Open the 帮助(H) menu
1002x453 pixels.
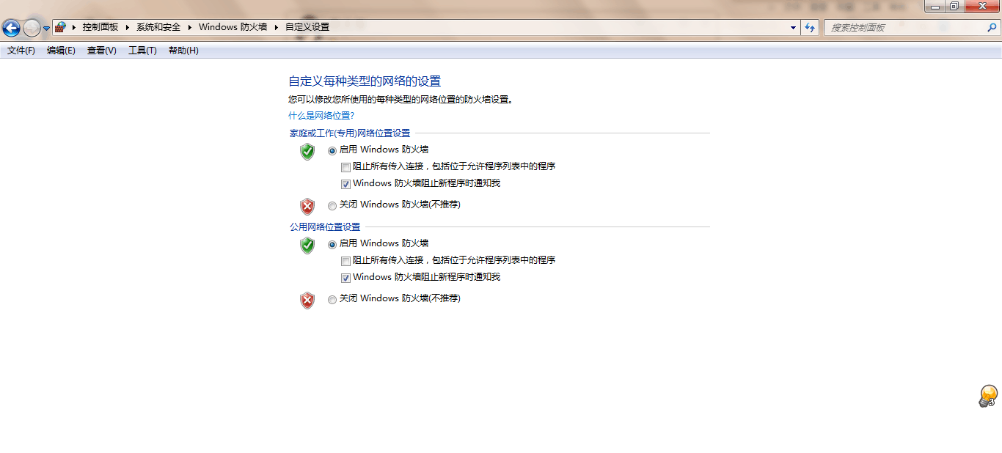click(183, 51)
